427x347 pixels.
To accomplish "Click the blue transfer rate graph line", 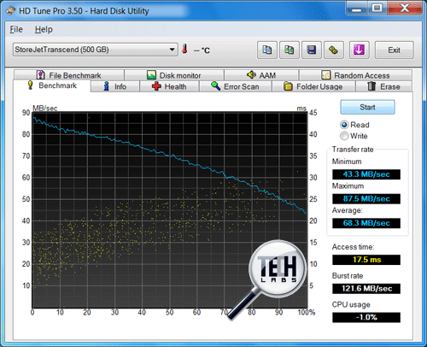I will click(171, 156).
